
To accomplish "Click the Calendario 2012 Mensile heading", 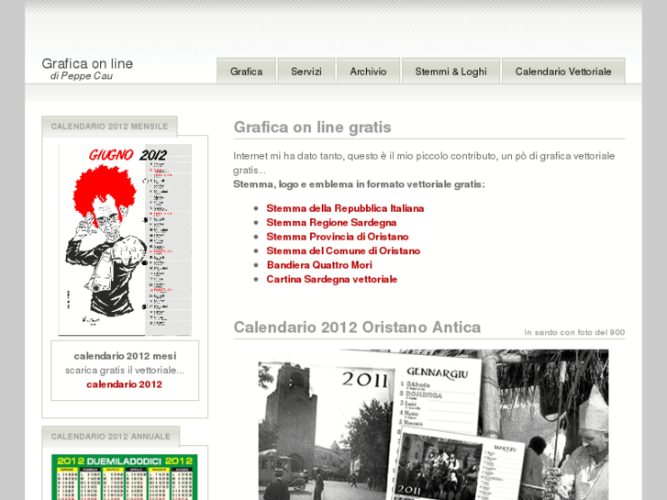I will tap(109, 127).
